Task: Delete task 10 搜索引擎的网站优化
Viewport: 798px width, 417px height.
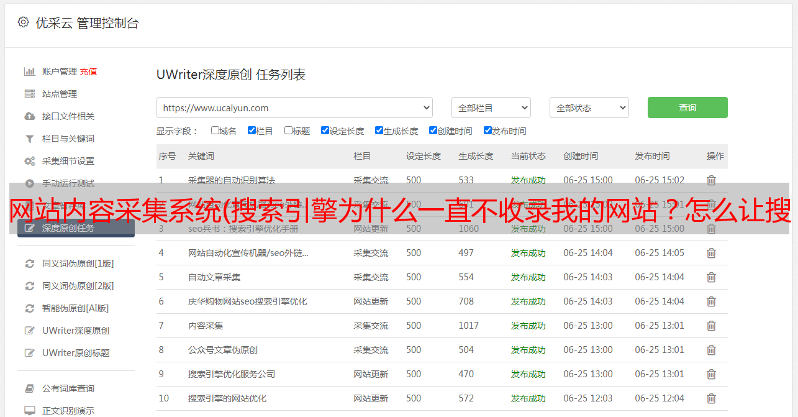Action: pos(712,398)
